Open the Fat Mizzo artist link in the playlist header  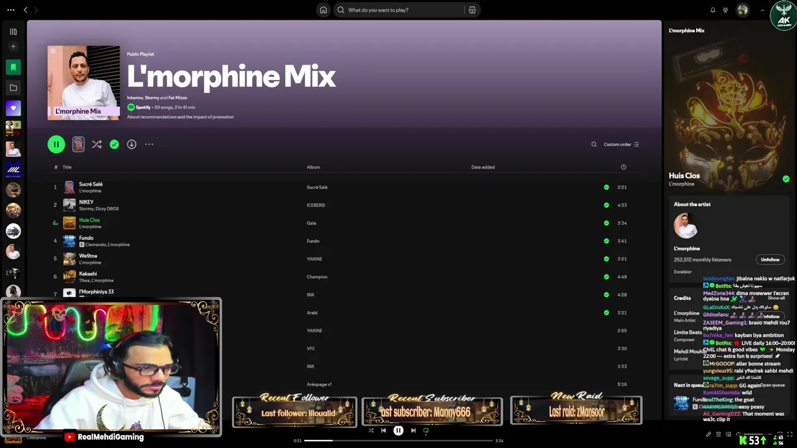[177, 98]
